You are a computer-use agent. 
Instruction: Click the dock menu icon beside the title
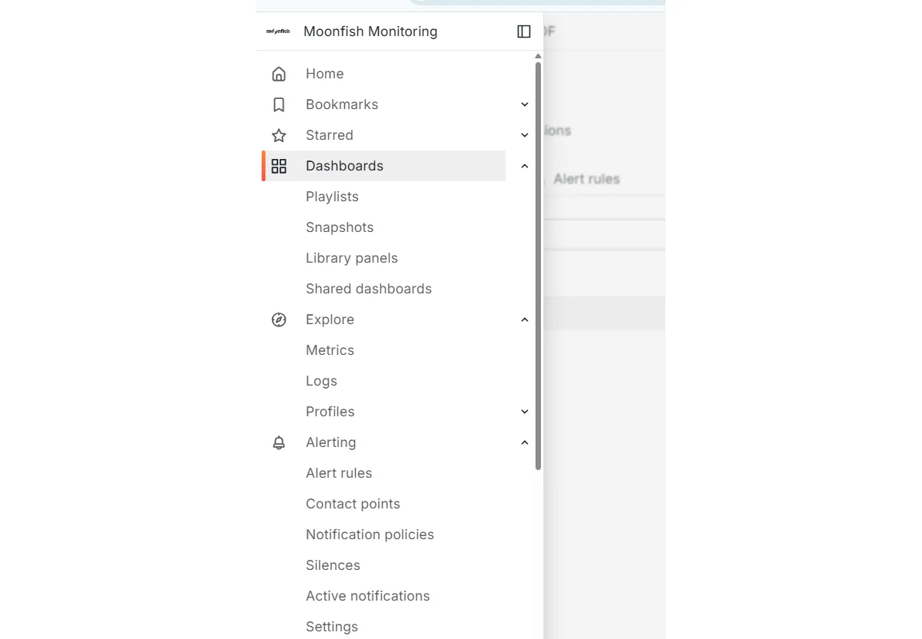[x=523, y=31]
